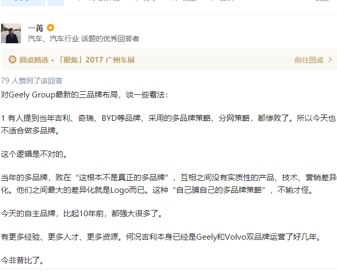The height and width of the screenshot is (273, 337).
Task: Click the collect action in top bar
Action: (x=185, y=1)
